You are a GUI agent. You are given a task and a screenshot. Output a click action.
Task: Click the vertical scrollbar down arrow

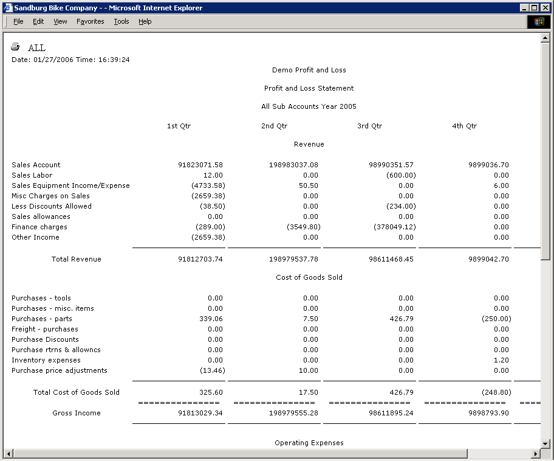[545, 444]
